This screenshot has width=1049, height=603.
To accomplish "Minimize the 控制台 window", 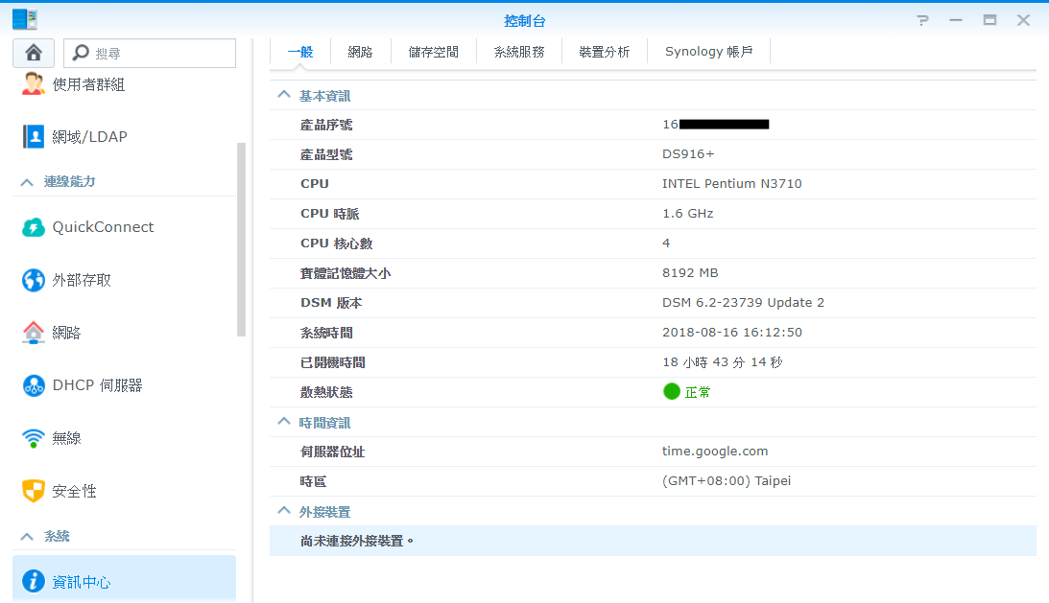I will tap(956, 20).
